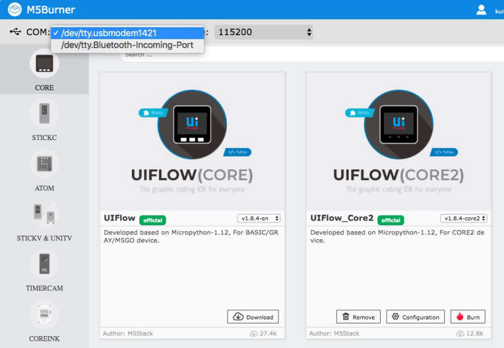Click the UIFLOW(CORE) firmware cover image
This screenshot has width=504, height=348.
(192, 141)
